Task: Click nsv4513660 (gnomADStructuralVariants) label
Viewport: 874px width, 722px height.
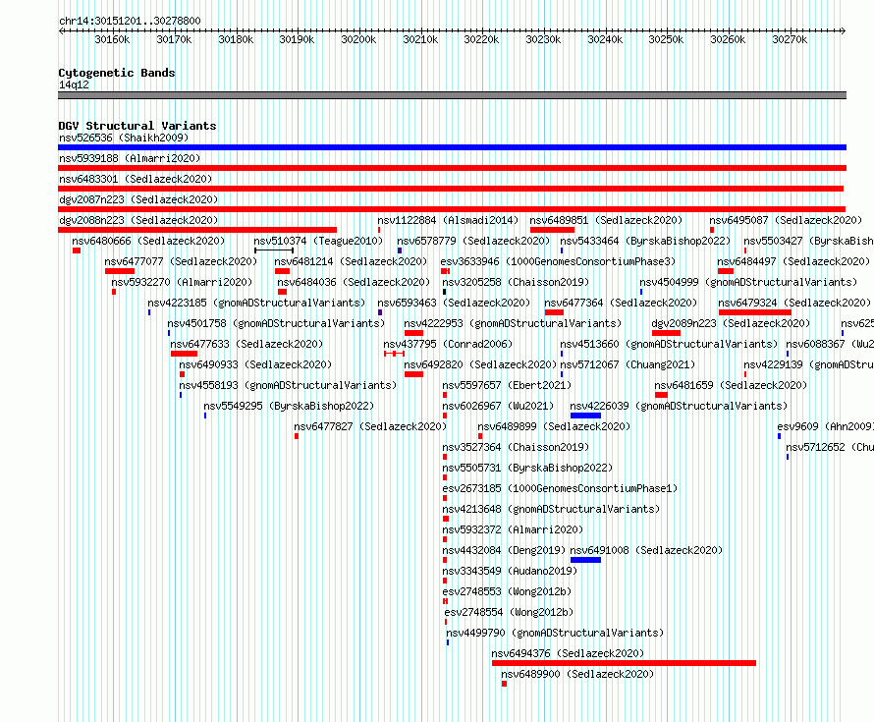Action: (x=669, y=344)
